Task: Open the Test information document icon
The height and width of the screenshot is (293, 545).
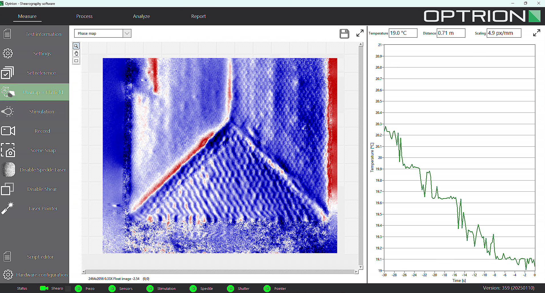Action: pos(7,34)
